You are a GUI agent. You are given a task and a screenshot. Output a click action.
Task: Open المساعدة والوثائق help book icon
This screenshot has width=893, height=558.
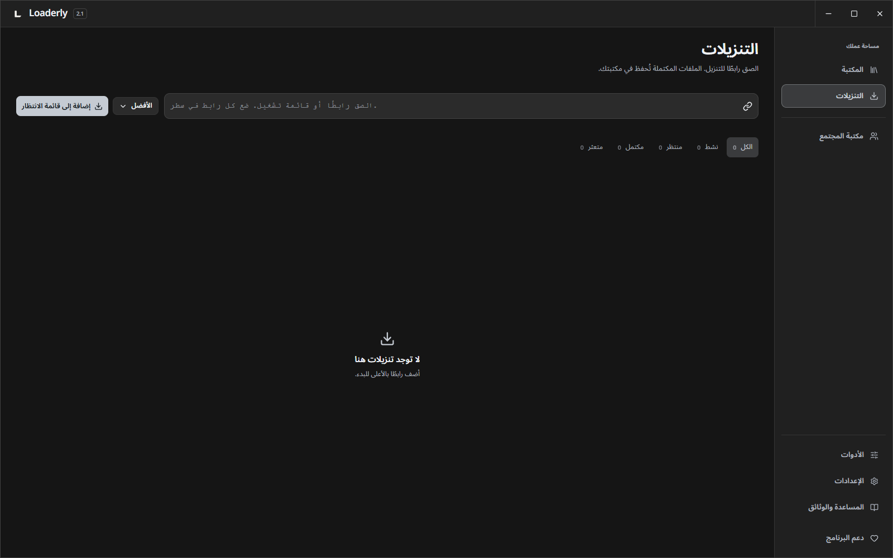pyautogui.click(x=874, y=507)
